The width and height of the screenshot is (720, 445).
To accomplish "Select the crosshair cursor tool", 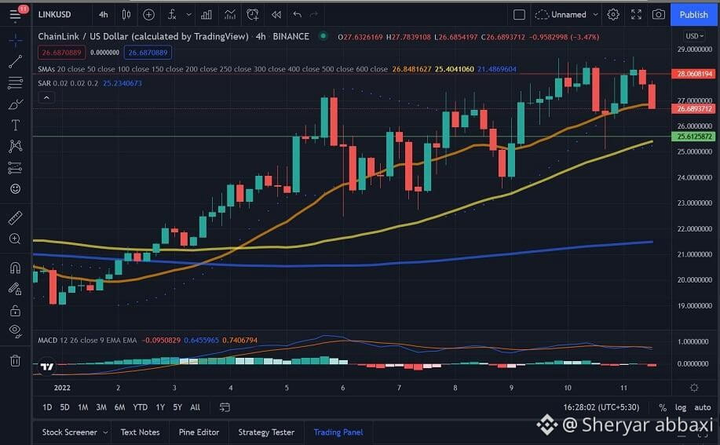I will 15,40.
